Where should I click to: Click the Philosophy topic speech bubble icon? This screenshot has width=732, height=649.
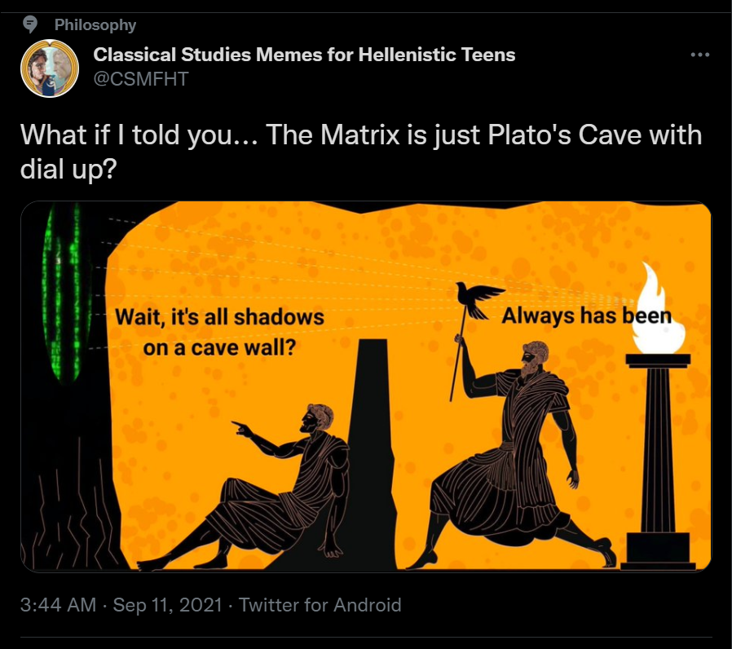point(30,24)
